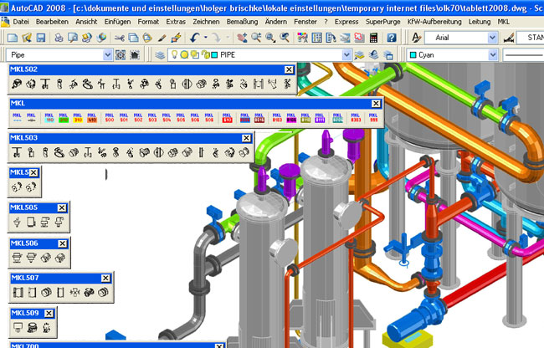This screenshot has height=348, width=544.
Task: Click the Undo arrow icon
Action: [194, 38]
